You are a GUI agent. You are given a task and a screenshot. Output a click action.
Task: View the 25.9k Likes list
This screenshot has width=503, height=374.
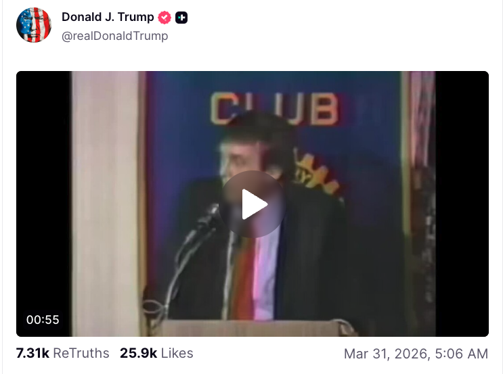coord(156,353)
